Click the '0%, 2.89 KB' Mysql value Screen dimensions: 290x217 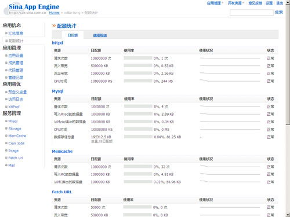coord(164,114)
